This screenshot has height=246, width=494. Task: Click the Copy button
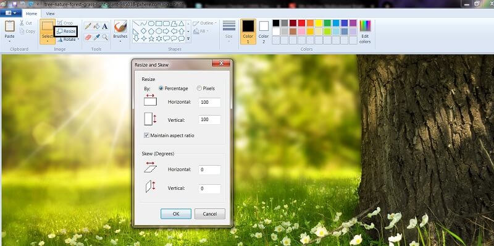click(x=27, y=32)
